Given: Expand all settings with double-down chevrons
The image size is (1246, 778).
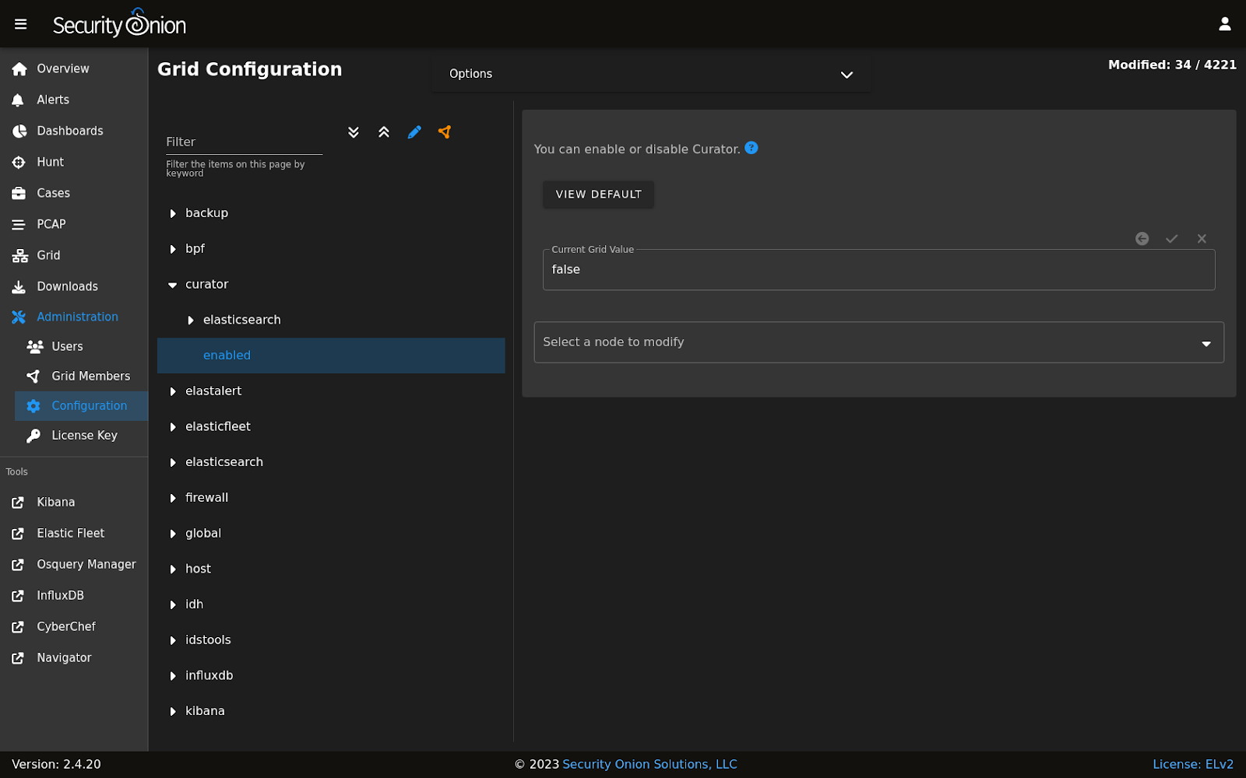Looking at the screenshot, I should pyautogui.click(x=354, y=132).
